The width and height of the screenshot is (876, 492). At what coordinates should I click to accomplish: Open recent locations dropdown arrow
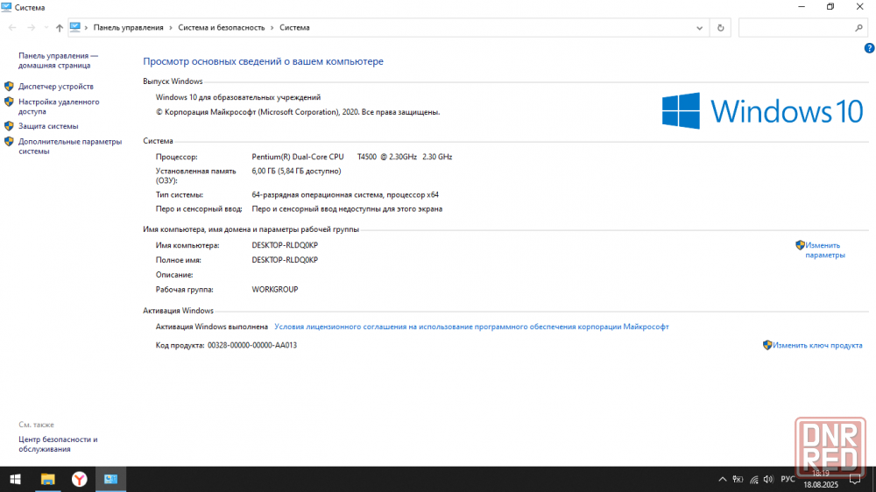46,27
